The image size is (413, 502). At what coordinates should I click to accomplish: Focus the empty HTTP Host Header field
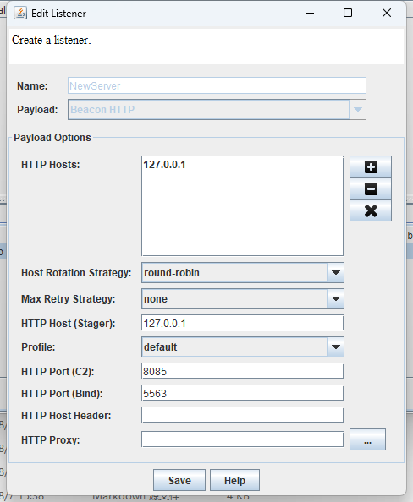242,415
